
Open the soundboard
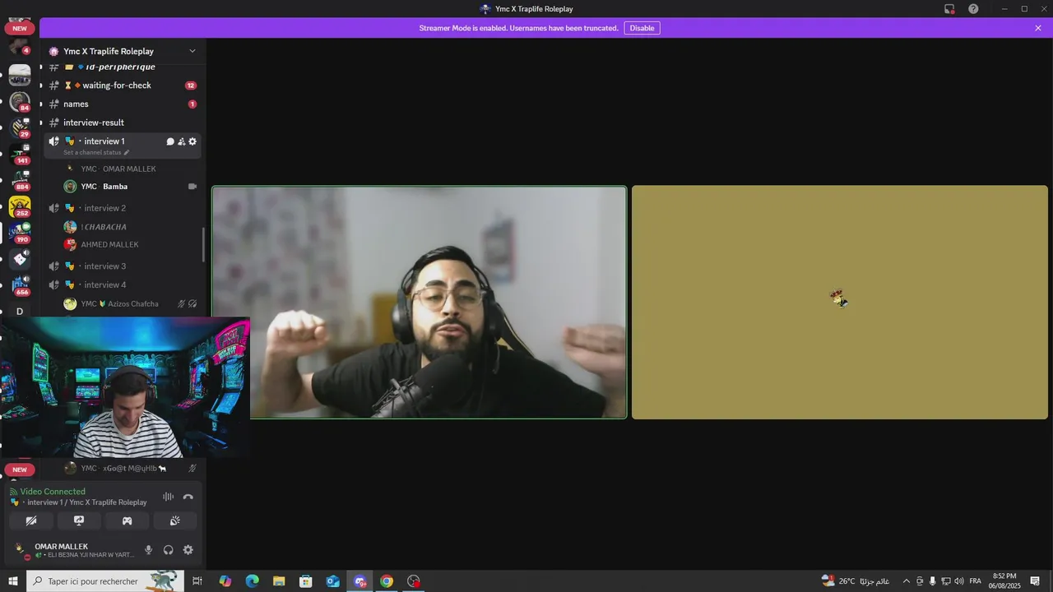click(x=174, y=520)
